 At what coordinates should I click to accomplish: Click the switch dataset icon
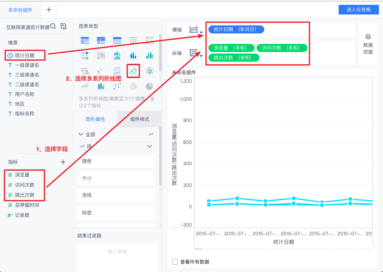click(63, 26)
